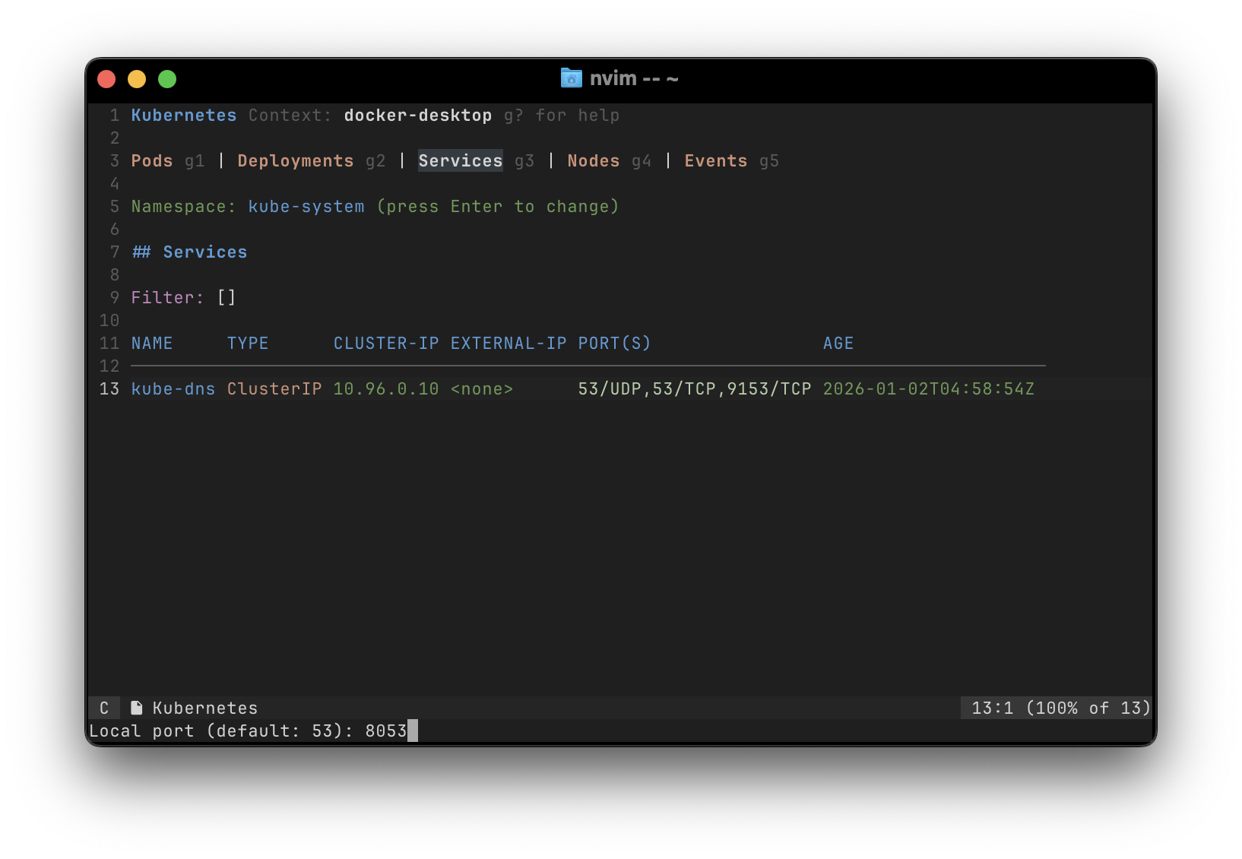Image resolution: width=1242 pixels, height=859 pixels.
Task: Click the folder icon in the title bar
Action: click(x=571, y=78)
